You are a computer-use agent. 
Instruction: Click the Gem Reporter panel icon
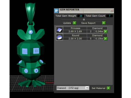[x=56, y=11]
